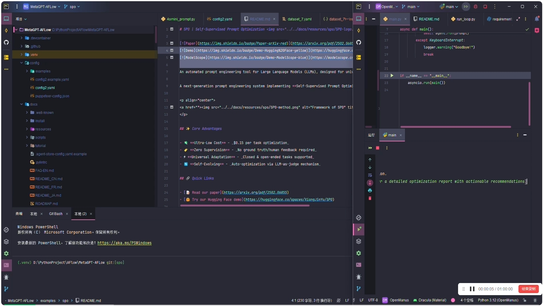Collapse the docs folder
543x306 pixels.
pyautogui.click(x=22, y=105)
